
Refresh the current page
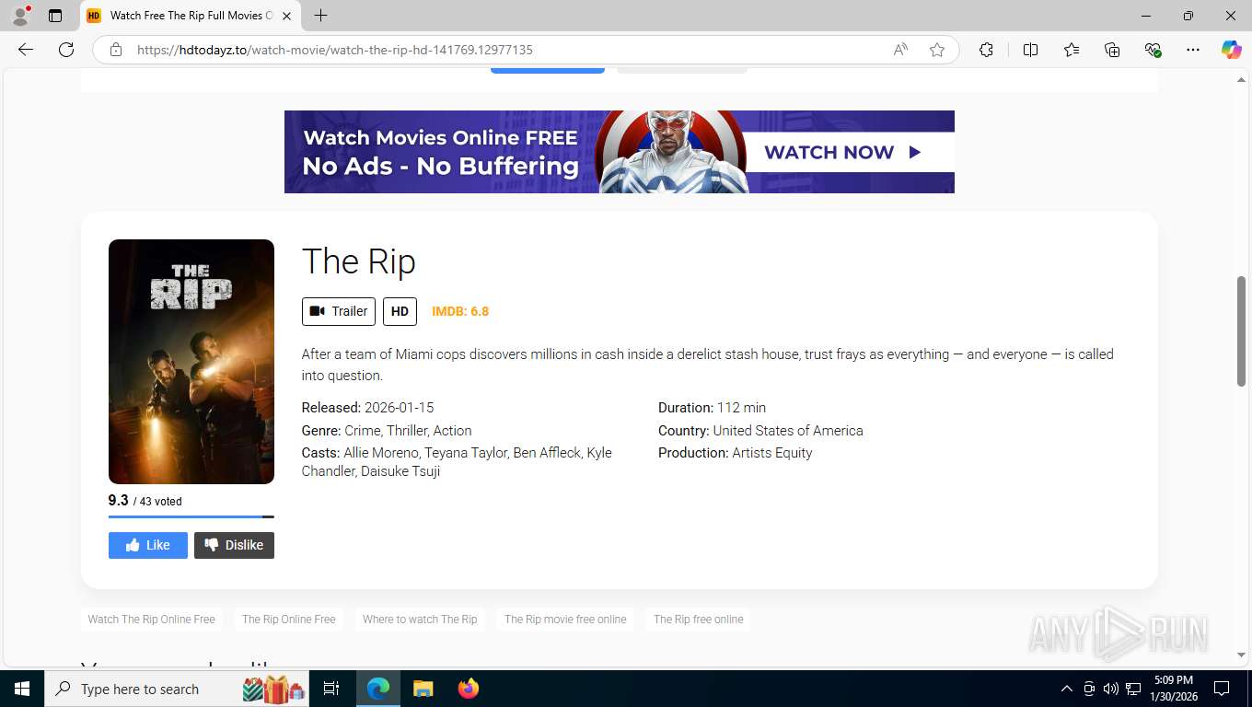[x=66, y=50]
